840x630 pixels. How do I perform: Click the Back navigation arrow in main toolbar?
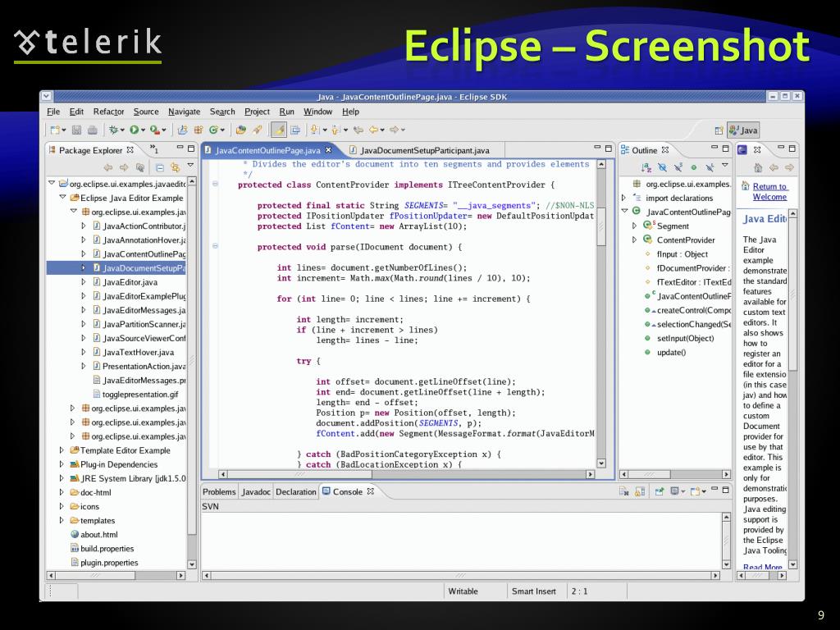click(373, 130)
